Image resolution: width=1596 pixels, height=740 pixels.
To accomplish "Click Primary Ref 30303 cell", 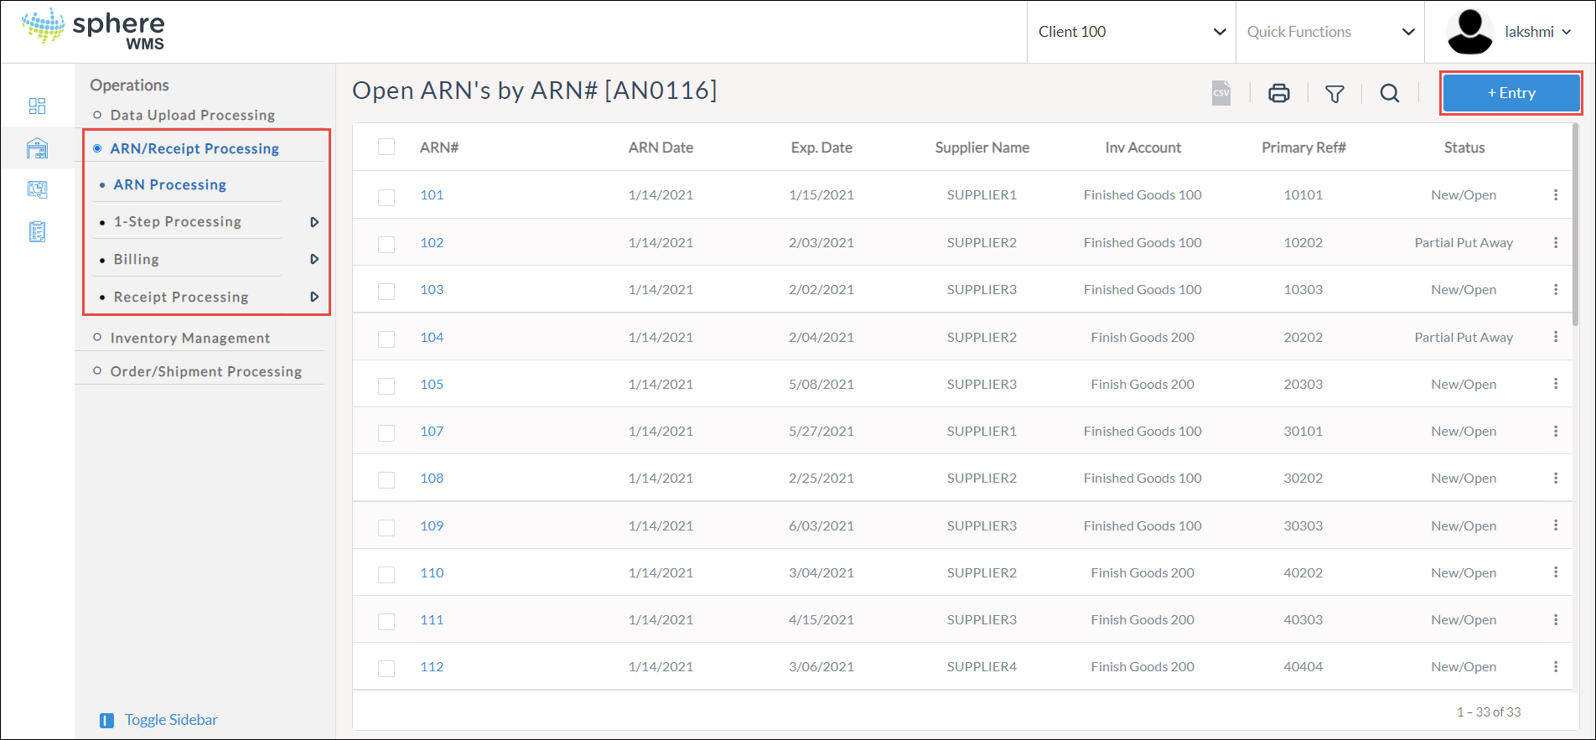I will click(1303, 525).
